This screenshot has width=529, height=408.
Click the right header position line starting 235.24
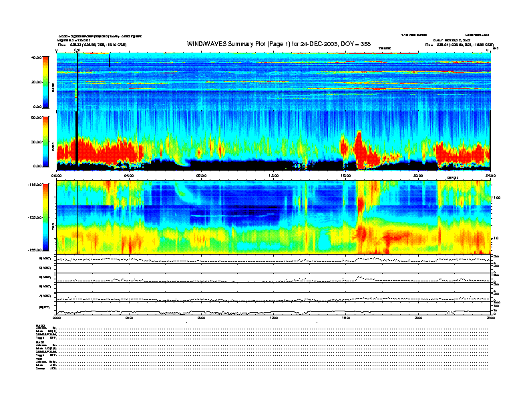[460, 45]
